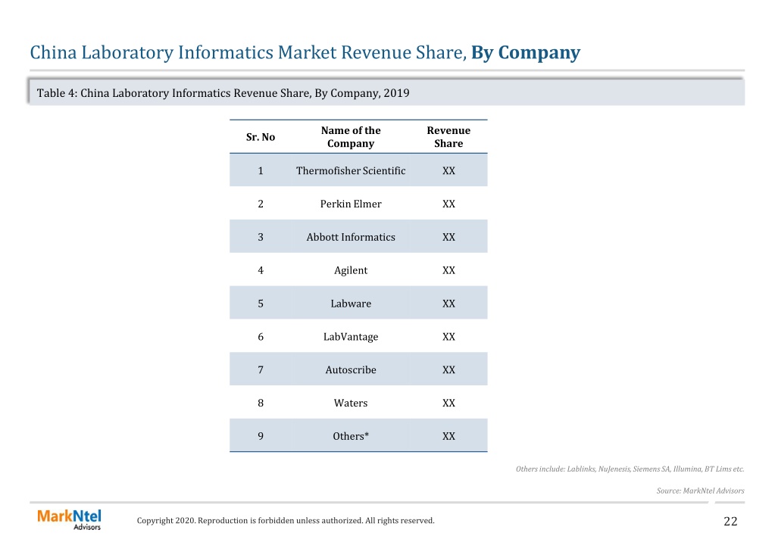Image resolution: width=775 pixels, height=536 pixels.
Task: Select the 'Thermofisher Scientific' cell
Action: coord(351,170)
